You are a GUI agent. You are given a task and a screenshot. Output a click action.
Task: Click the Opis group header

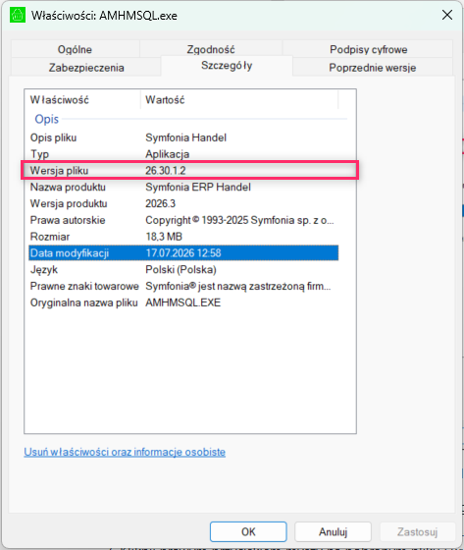point(47,119)
